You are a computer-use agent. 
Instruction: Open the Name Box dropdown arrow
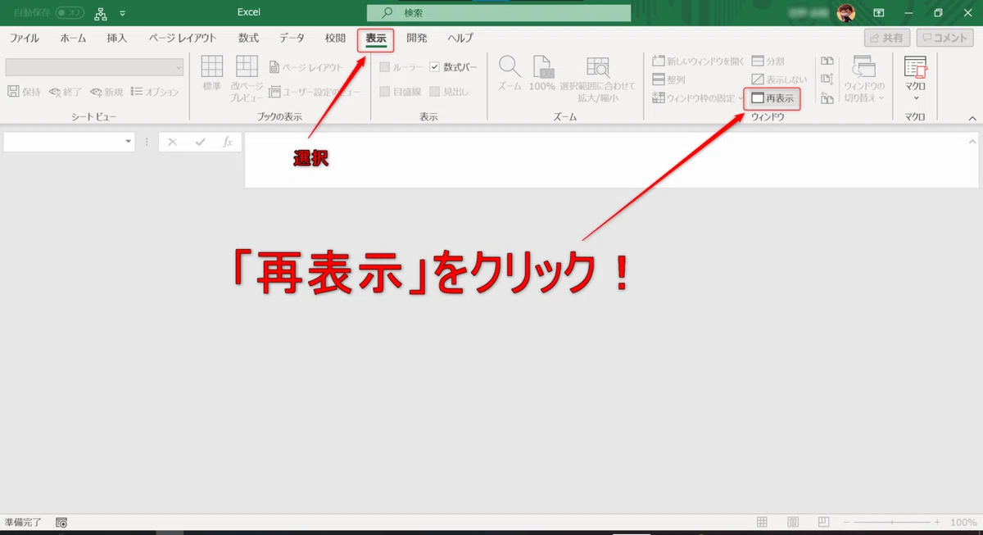(x=129, y=142)
